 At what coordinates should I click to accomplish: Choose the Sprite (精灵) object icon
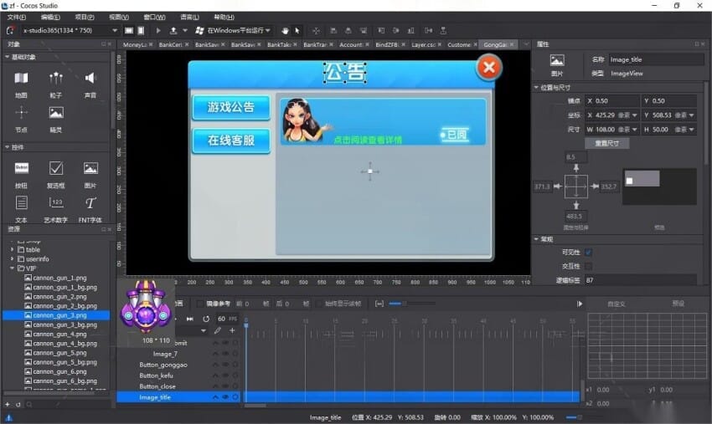(x=56, y=113)
